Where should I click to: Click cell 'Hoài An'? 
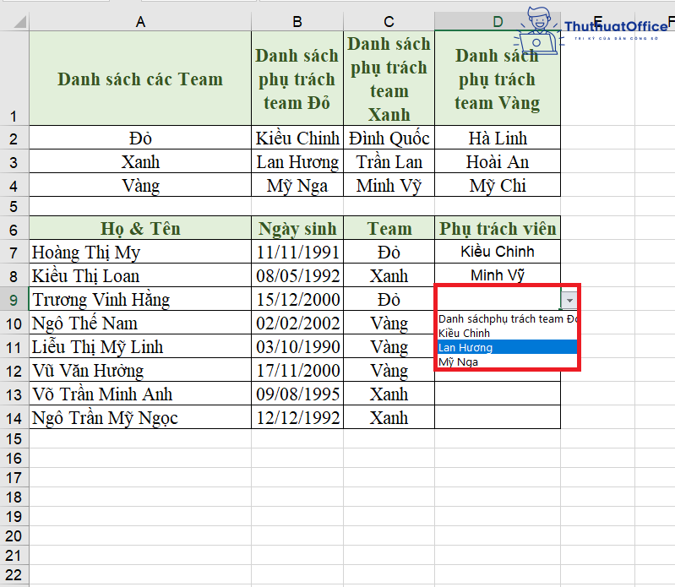498,161
